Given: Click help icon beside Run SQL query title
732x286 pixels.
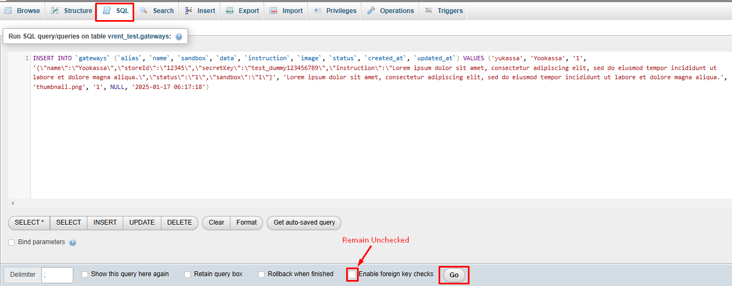Looking at the screenshot, I should [179, 37].
